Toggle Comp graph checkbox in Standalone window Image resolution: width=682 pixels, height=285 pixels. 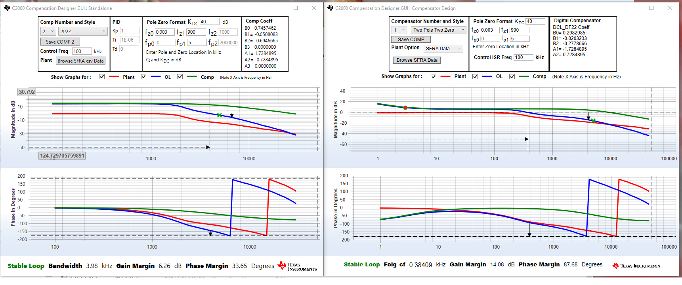click(180, 77)
